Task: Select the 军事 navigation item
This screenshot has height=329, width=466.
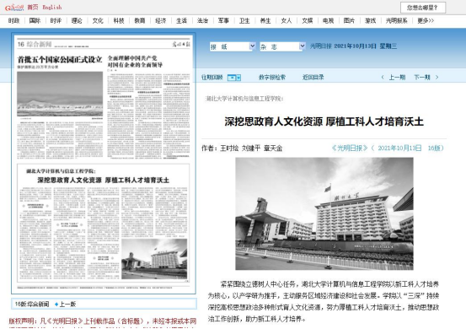Action: click(223, 20)
